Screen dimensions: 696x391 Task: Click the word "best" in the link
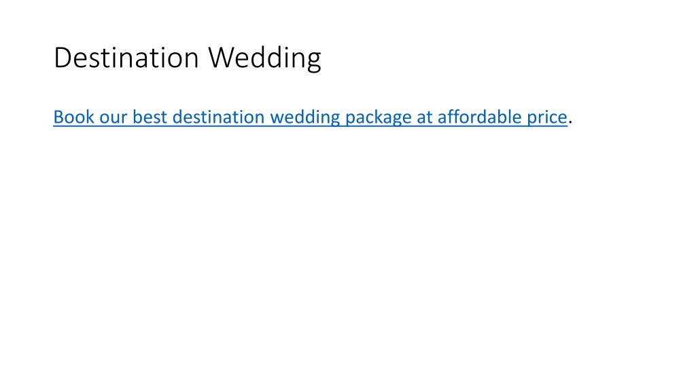tap(150, 117)
